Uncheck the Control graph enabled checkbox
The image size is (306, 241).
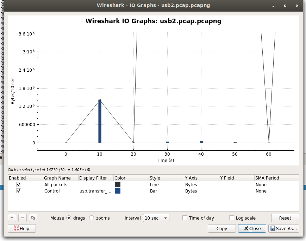tap(19, 191)
